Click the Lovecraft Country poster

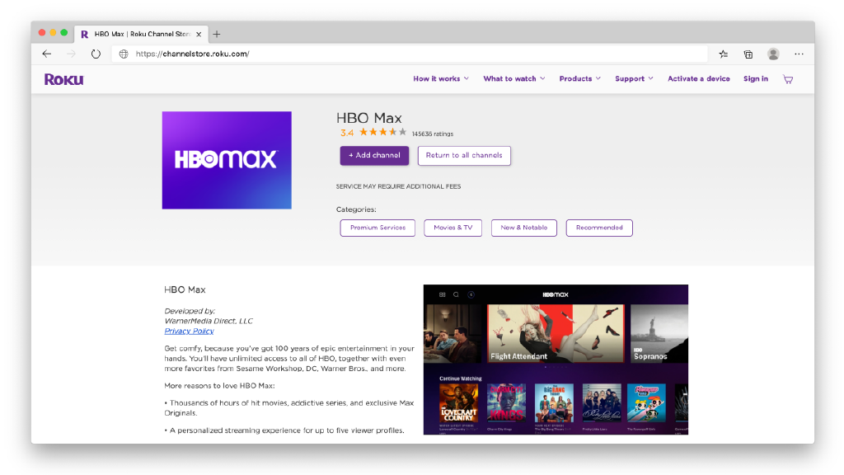coord(458,403)
